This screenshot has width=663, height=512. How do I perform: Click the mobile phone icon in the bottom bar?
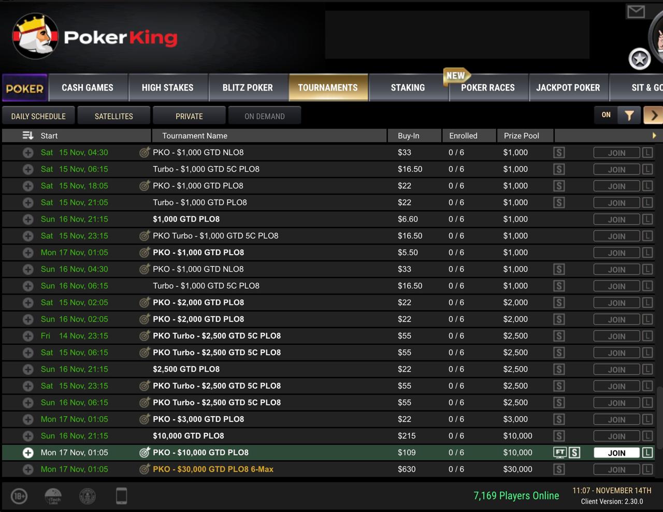[x=121, y=496]
